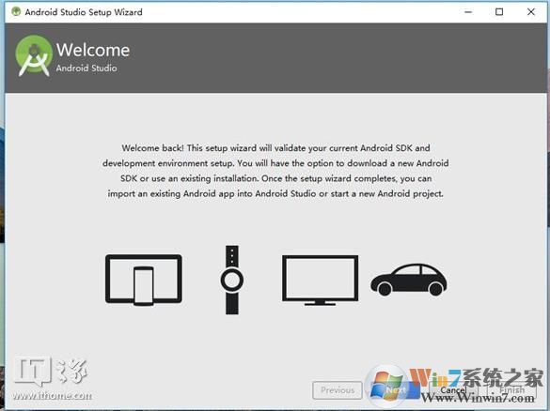
Task: Click the 'Welcome back!' paragraph text
Action: [x=275, y=171]
